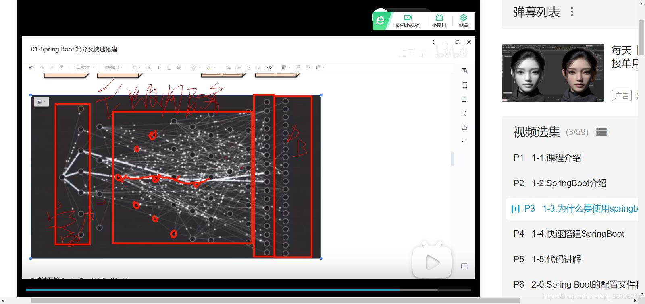The image size is (645, 304).
Task: Click the 视频选集 heading
Action: pyautogui.click(x=537, y=132)
